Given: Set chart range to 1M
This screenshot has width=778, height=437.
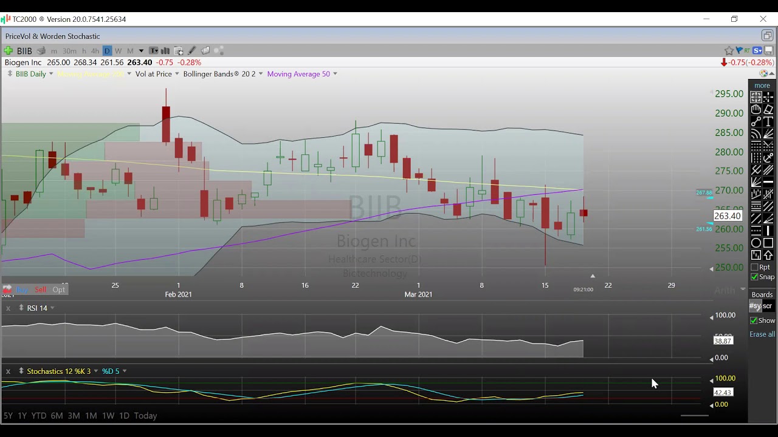Looking at the screenshot, I should click(91, 416).
